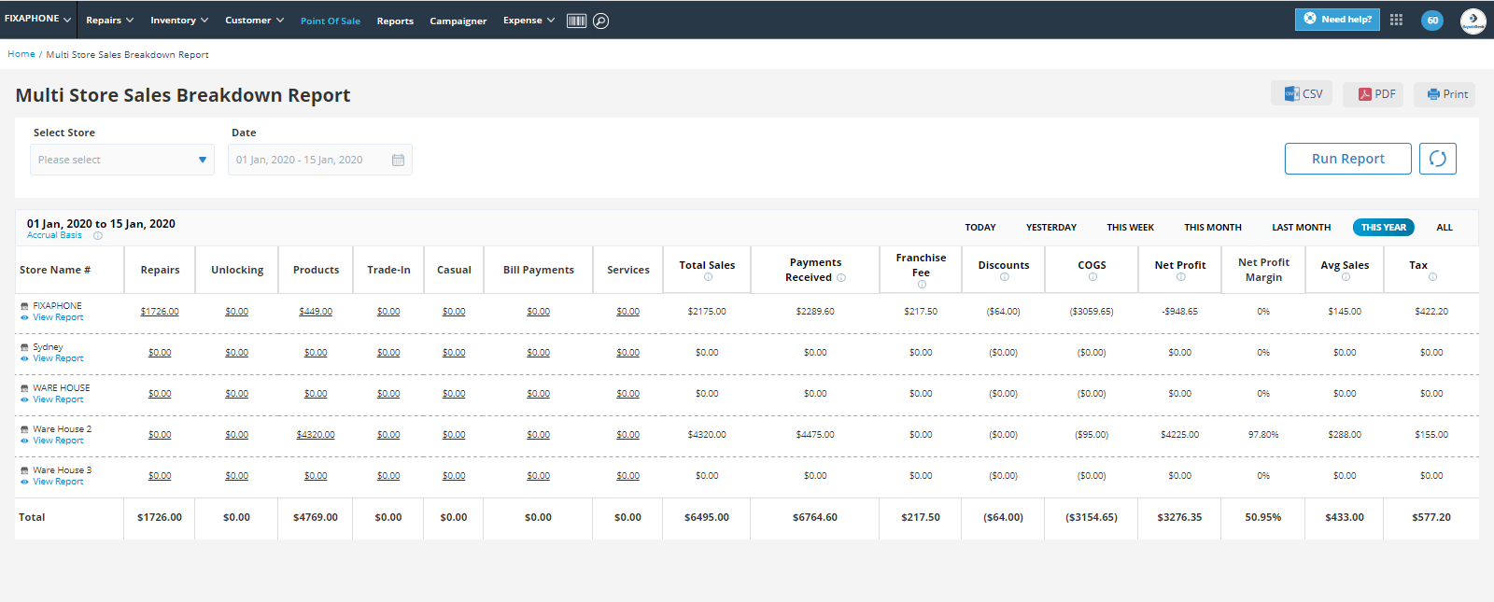Open Ware House 2 products amount $4320.00
The image size is (1494, 602).
(x=316, y=435)
